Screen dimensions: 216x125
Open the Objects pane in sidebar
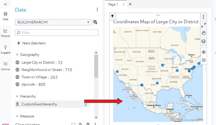(x=5, y=33)
